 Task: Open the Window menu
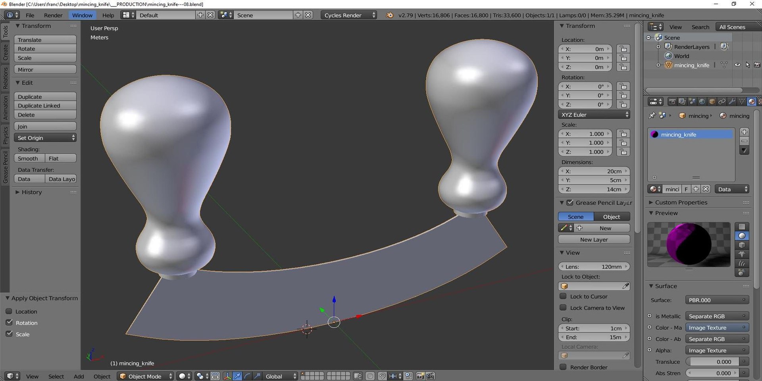pos(82,15)
